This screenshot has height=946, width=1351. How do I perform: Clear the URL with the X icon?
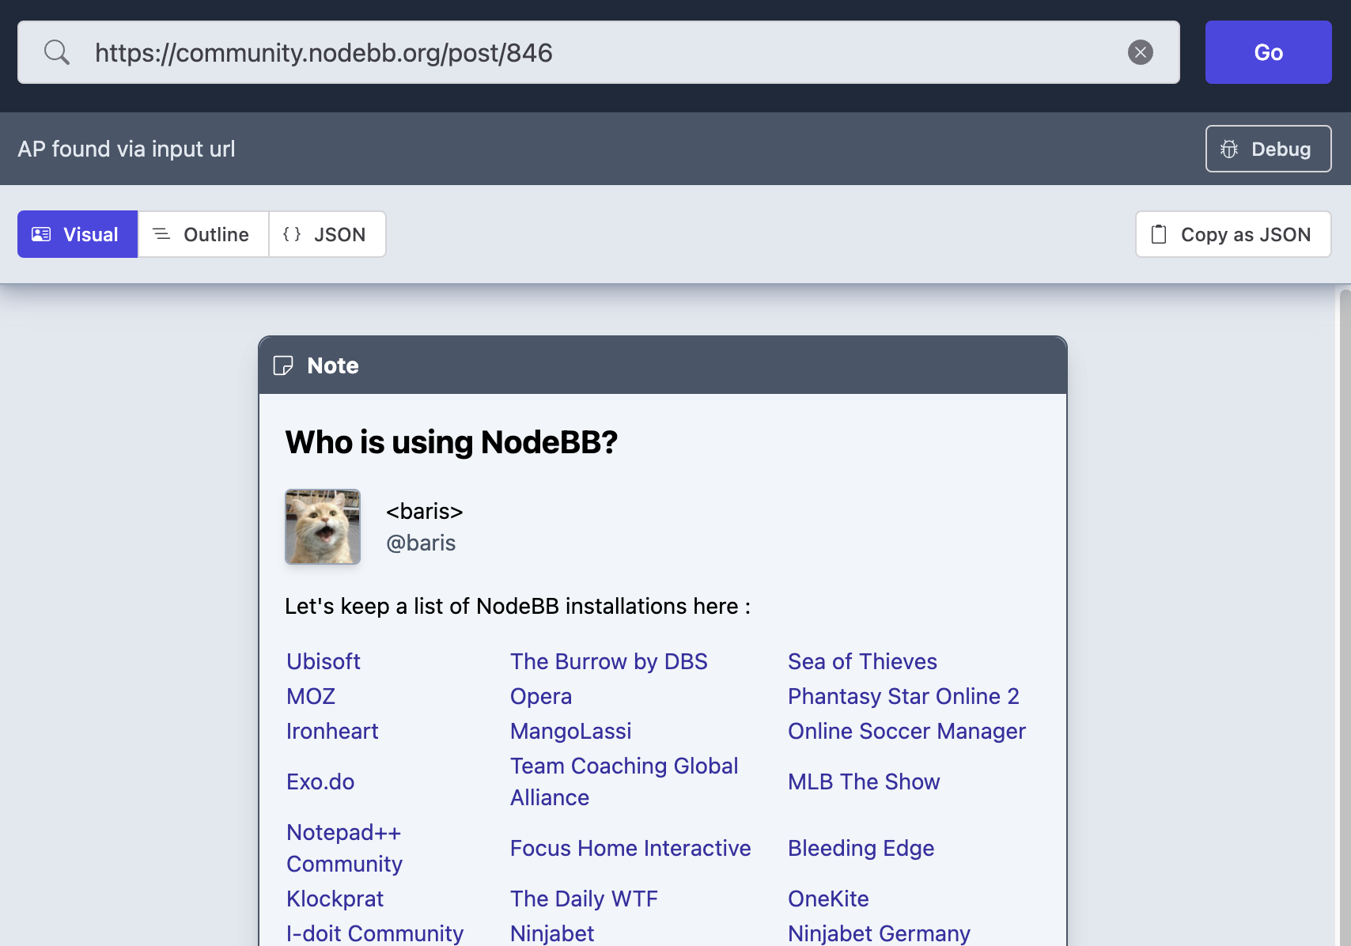pyautogui.click(x=1140, y=53)
